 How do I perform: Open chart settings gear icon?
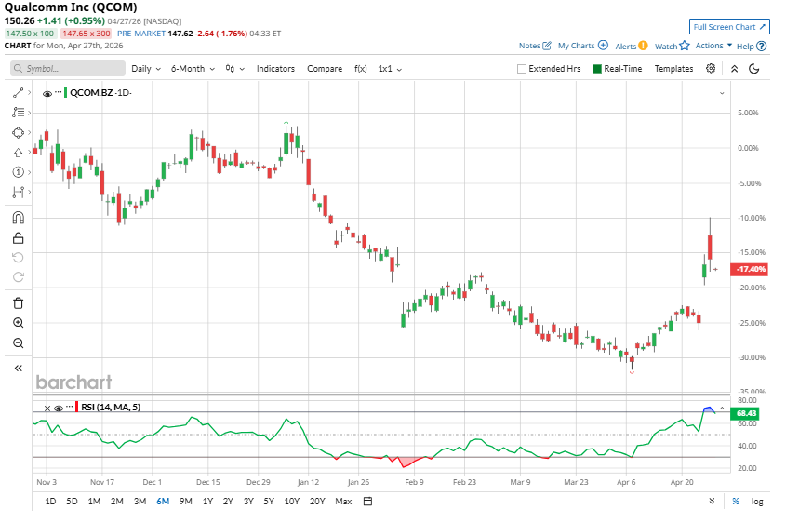pos(711,68)
